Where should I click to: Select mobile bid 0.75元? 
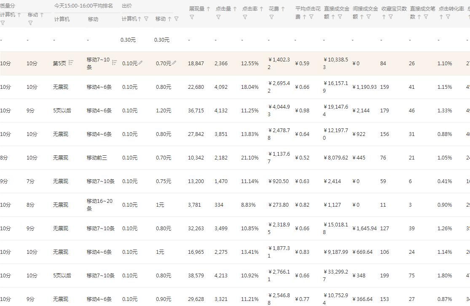click(164, 181)
